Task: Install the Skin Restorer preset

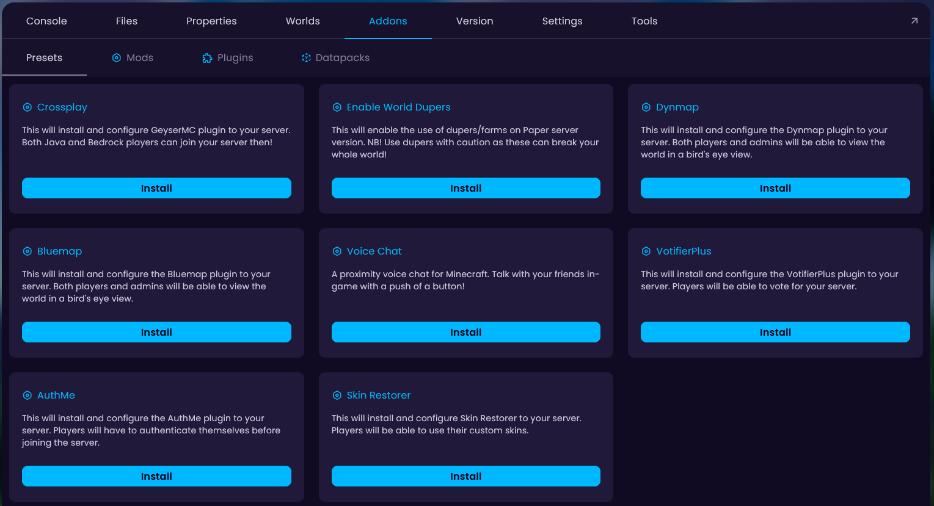Action: (466, 476)
